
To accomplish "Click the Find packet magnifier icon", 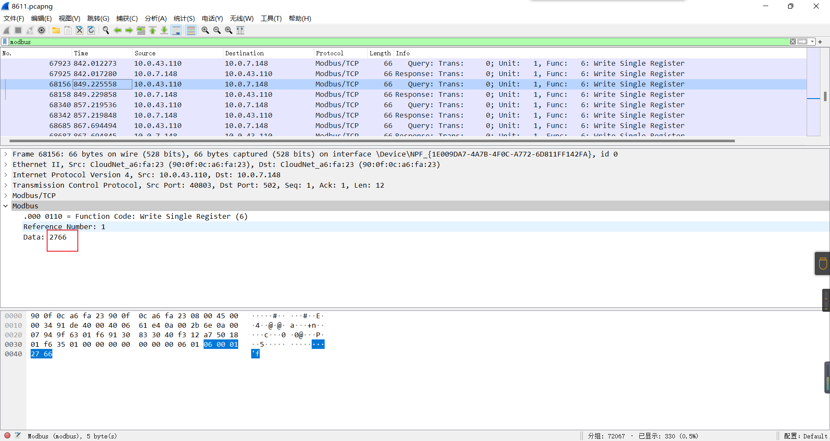I will [106, 30].
